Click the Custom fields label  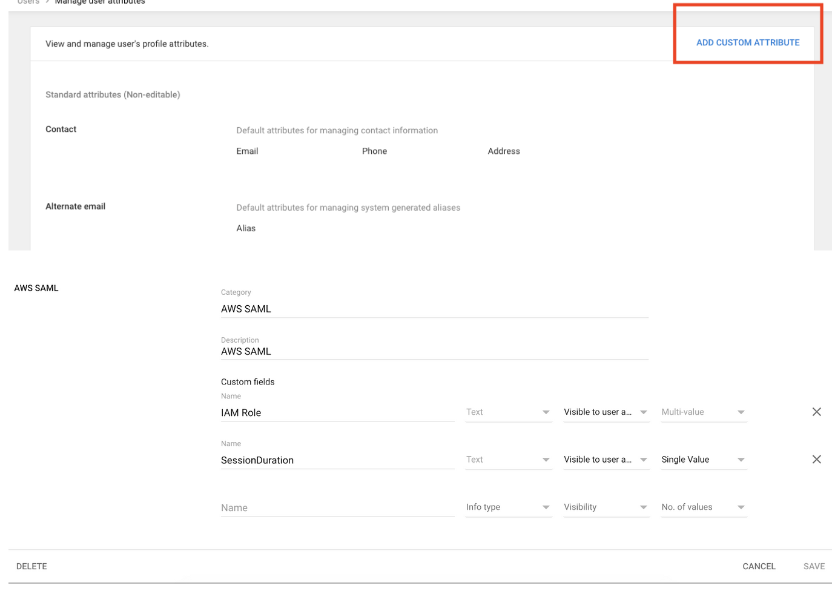[x=248, y=381]
